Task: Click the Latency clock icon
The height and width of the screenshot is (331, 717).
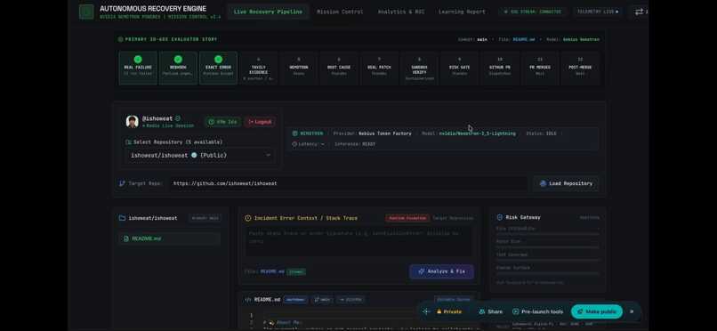Action: coord(294,144)
